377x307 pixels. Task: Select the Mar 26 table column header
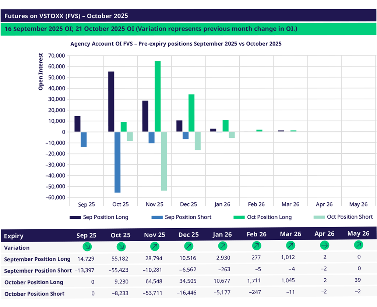point(290,234)
